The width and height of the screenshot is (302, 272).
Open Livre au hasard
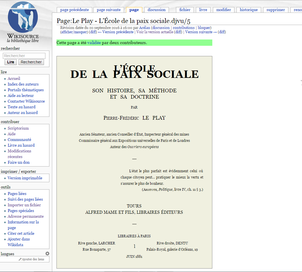[x=21, y=145]
